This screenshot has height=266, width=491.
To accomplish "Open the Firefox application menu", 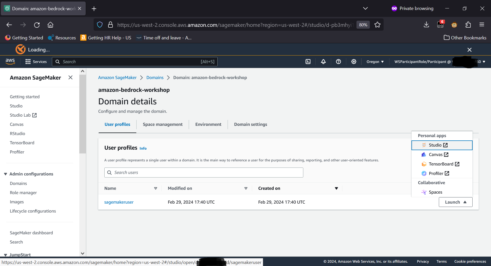I will click(x=482, y=25).
